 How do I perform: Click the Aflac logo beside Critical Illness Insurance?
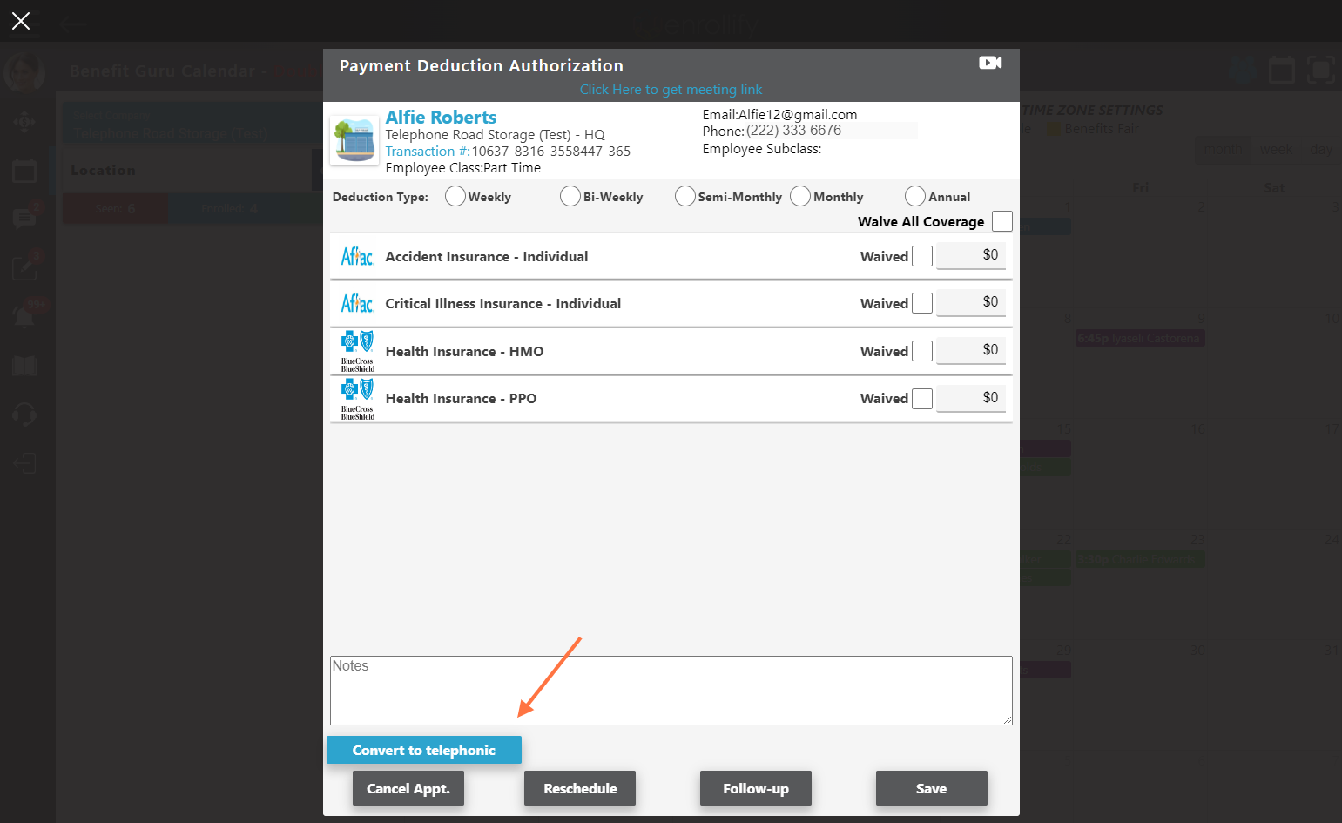tap(357, 303)
